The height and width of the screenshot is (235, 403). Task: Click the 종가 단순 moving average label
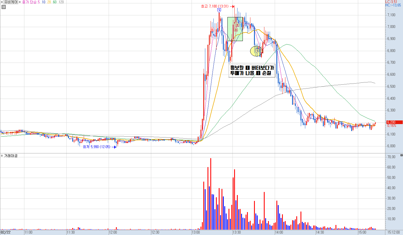tap(29, 2)
